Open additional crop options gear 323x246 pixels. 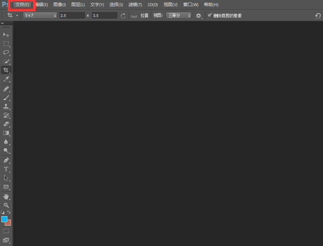pyautogui.click(x=198, y=16)
